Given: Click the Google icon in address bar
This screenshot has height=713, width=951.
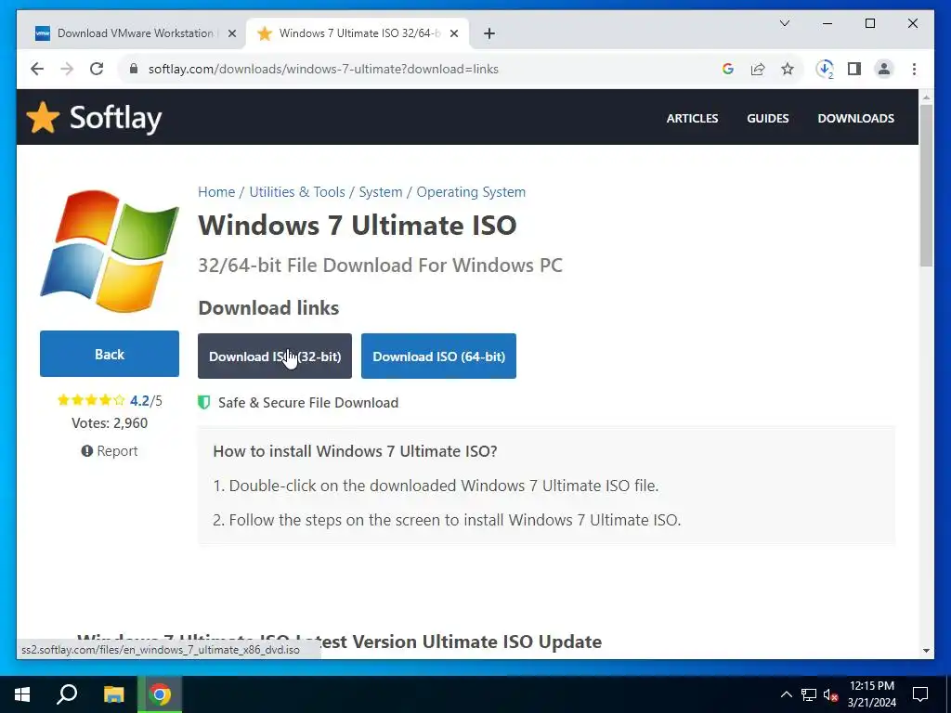Looking at the screenshot, I should click(x=728, y=69).
